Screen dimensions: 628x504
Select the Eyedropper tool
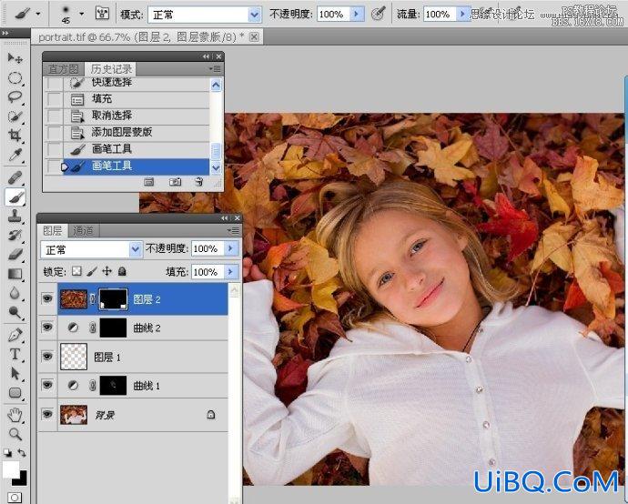click(15, 155)
